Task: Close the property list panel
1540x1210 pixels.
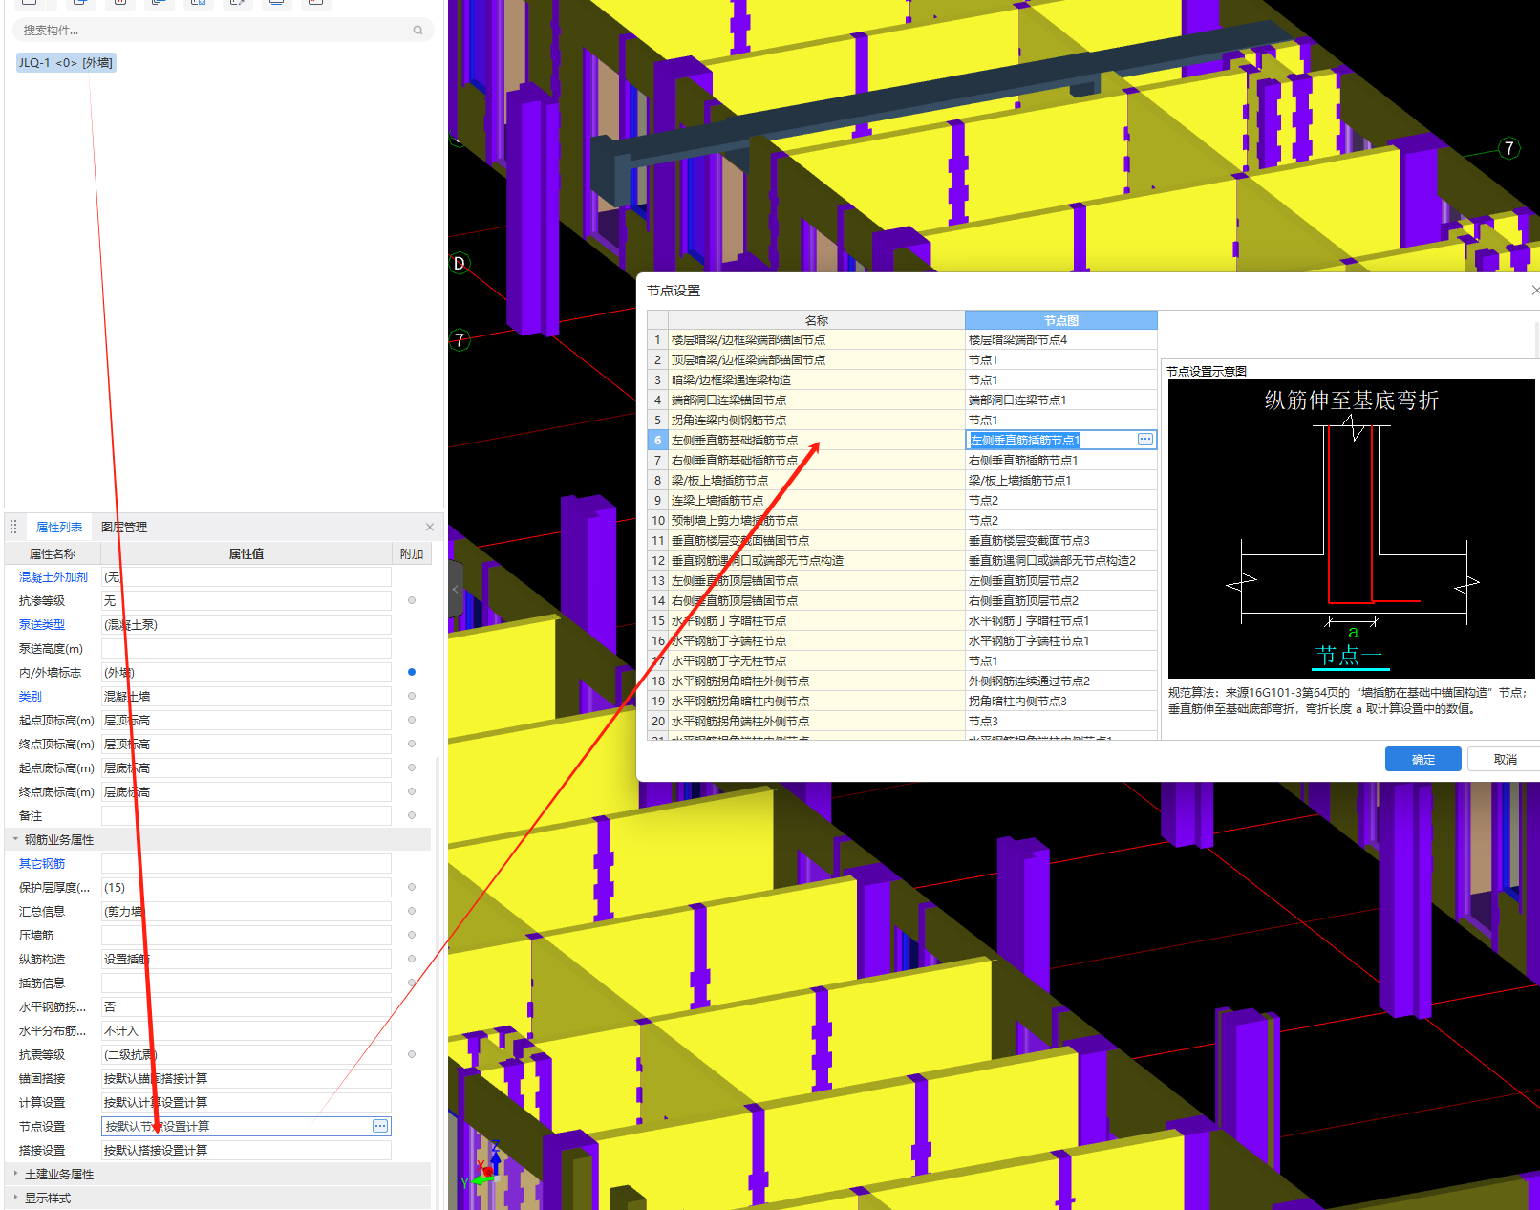Action: (430, 527)
